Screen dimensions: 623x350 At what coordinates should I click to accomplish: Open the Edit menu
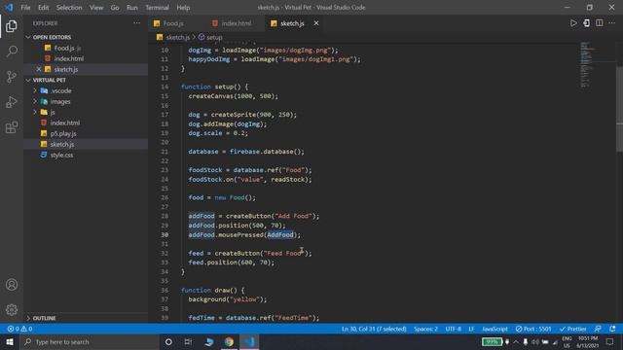coord(43,7)
